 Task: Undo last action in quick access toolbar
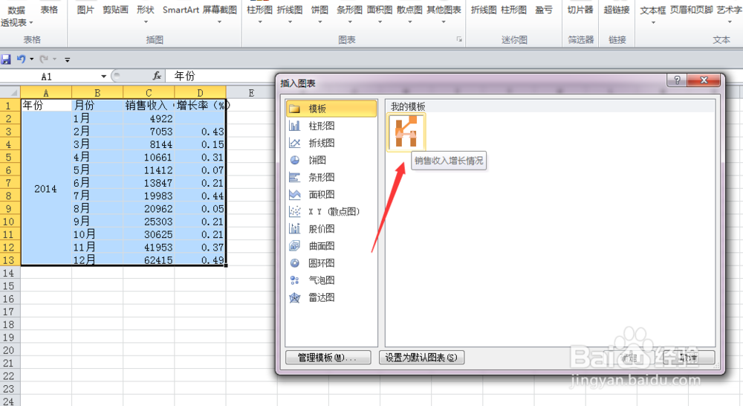tap(22, 59)
